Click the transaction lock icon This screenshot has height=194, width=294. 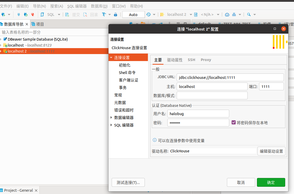pos(116,14)
